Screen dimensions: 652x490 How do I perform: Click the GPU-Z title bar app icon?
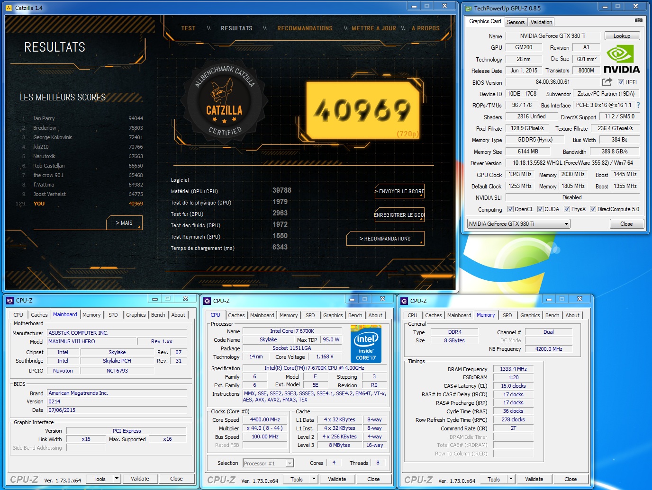point(468,8)
